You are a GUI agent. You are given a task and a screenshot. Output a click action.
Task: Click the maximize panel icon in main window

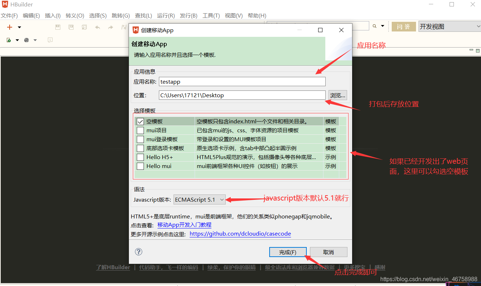pos(477,51)
